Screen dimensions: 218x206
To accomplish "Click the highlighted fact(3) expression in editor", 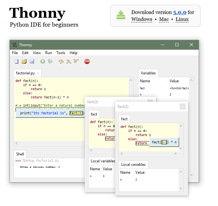I will coord(76,113).
